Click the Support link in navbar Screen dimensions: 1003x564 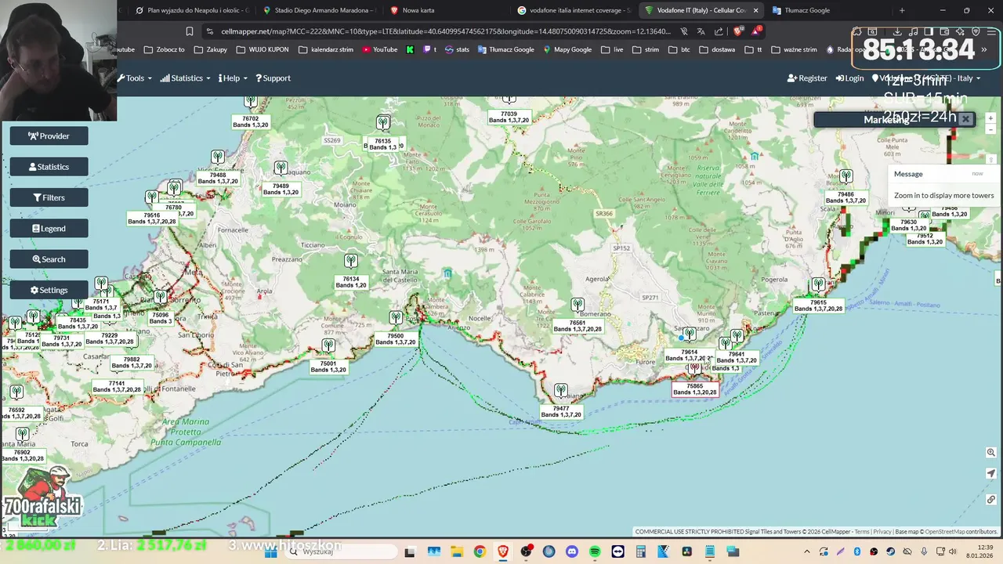point(273,78)
